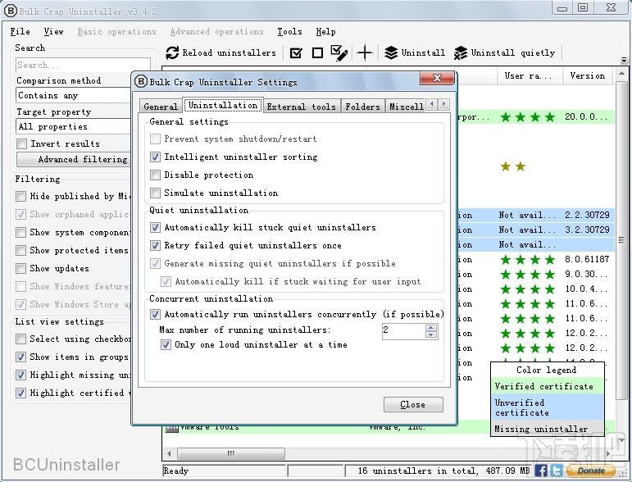632x482 pixels.
Task: Open the File menu
Action: pos(20,31)
